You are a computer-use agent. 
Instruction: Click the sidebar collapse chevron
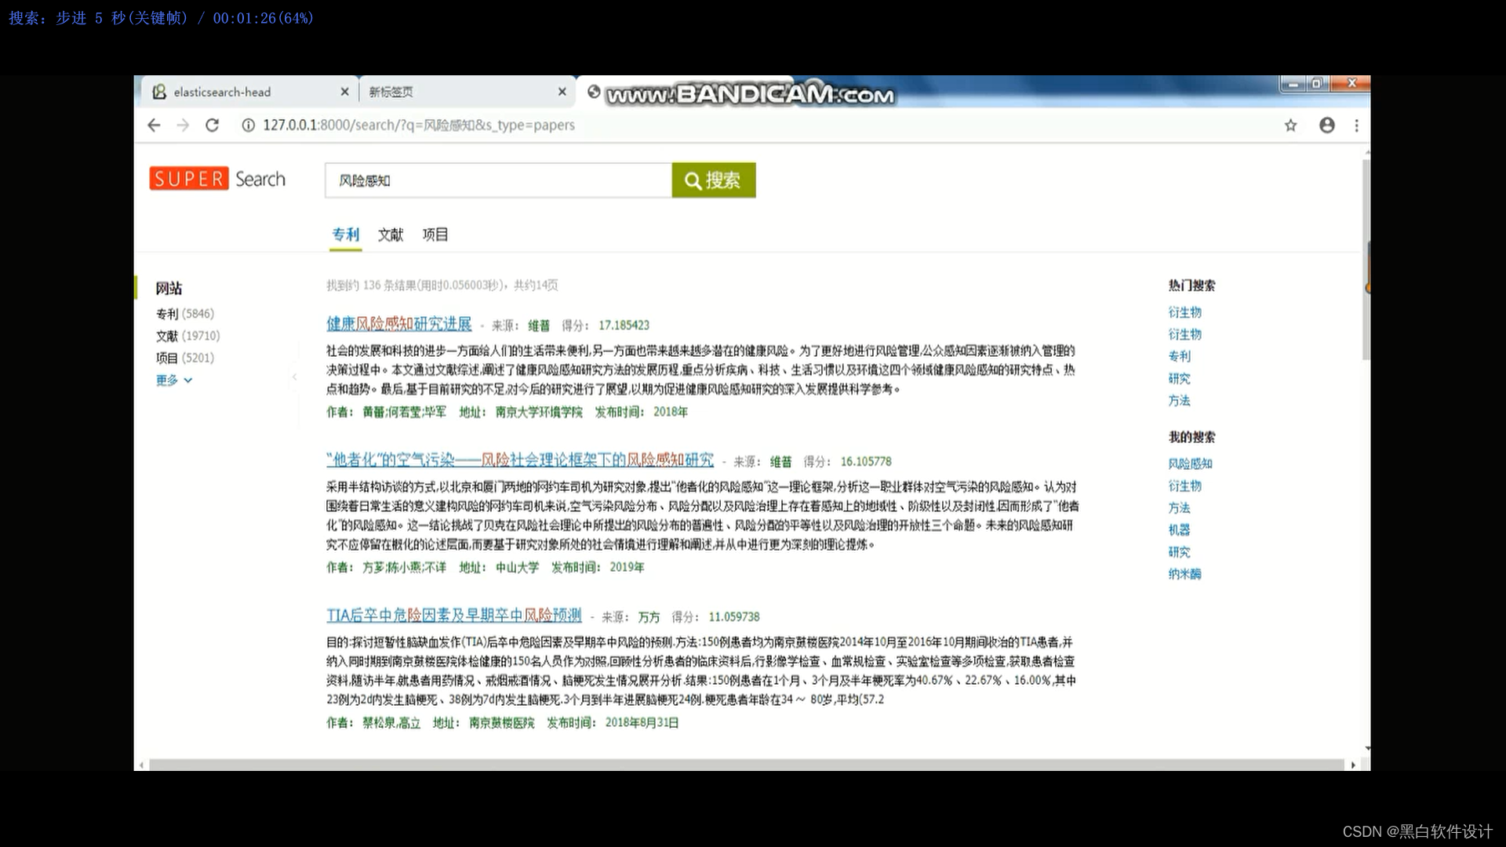pyautogui.click(x=295, y=377)
